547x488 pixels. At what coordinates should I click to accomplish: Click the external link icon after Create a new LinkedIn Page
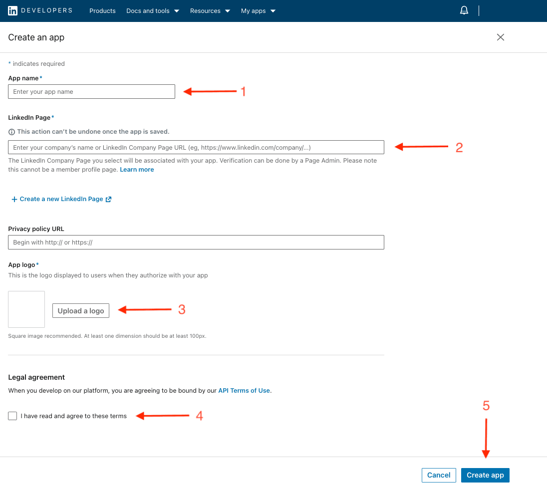pyautogui.click(x=109, y=199)
